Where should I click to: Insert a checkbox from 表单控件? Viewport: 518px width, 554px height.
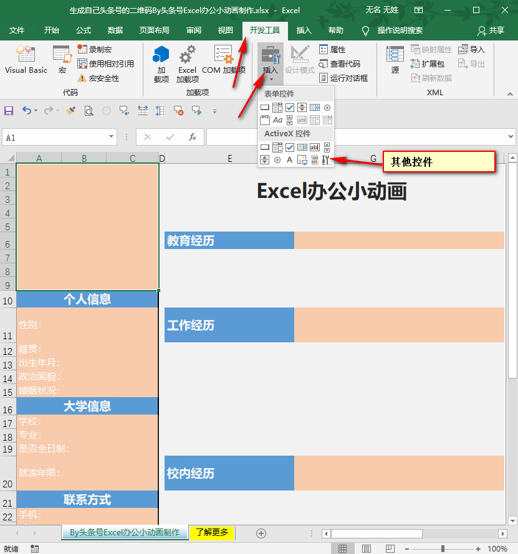(x=290, y=107)
